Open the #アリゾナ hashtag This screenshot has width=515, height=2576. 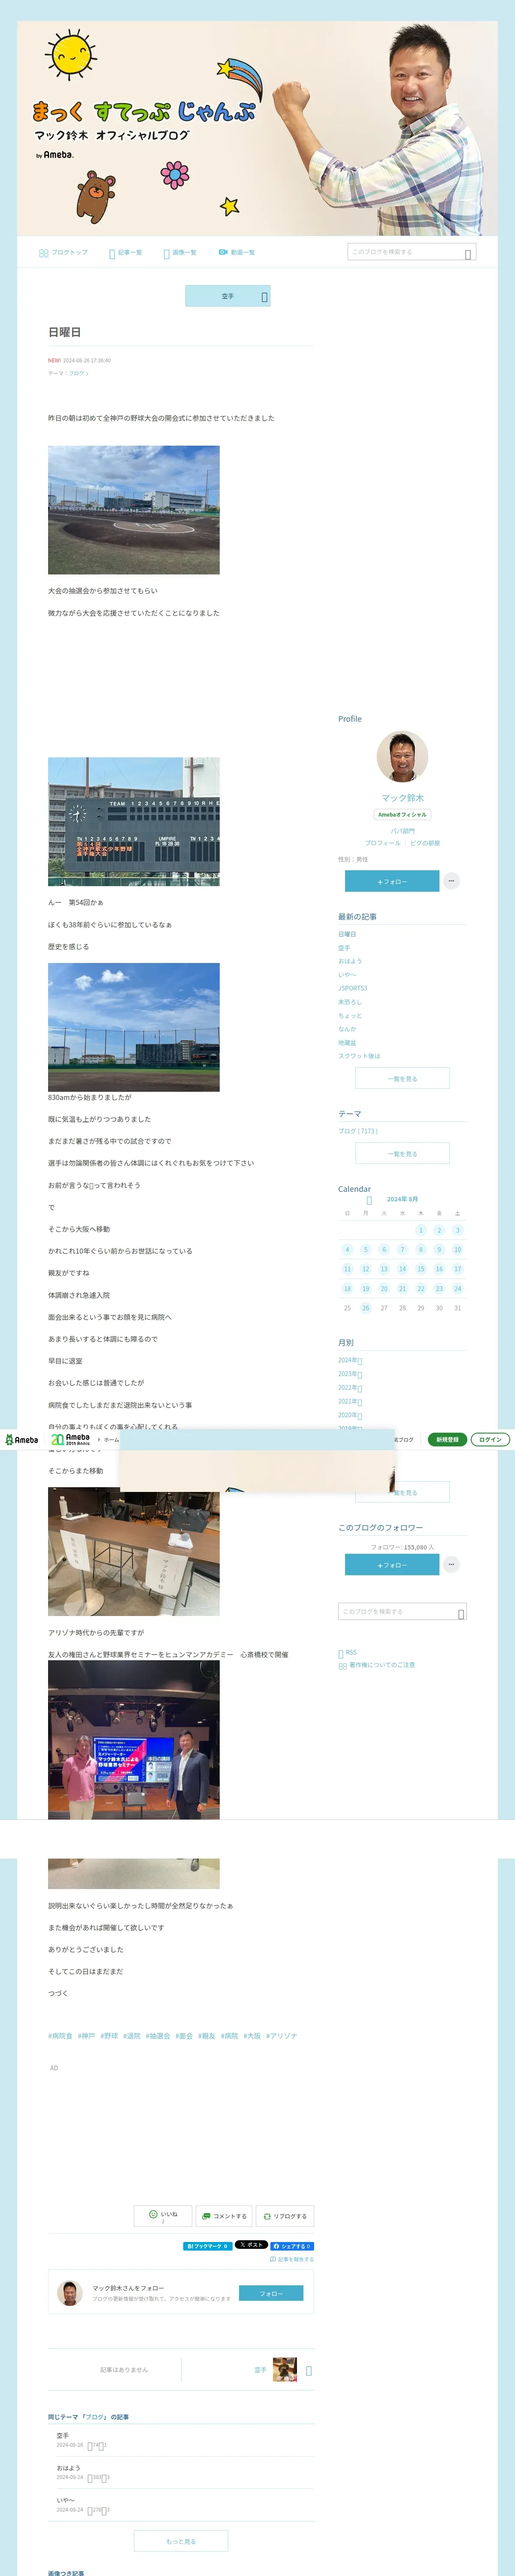[282, 2036]
